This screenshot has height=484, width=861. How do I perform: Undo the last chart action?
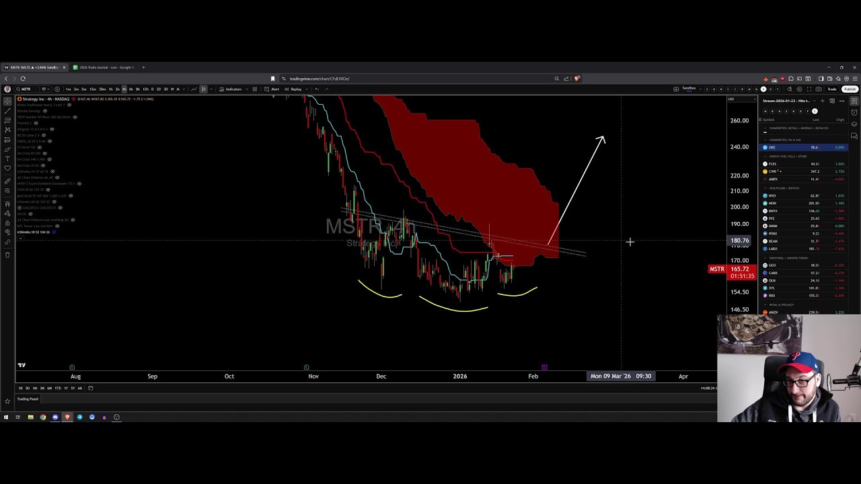[x=317, y=89]
